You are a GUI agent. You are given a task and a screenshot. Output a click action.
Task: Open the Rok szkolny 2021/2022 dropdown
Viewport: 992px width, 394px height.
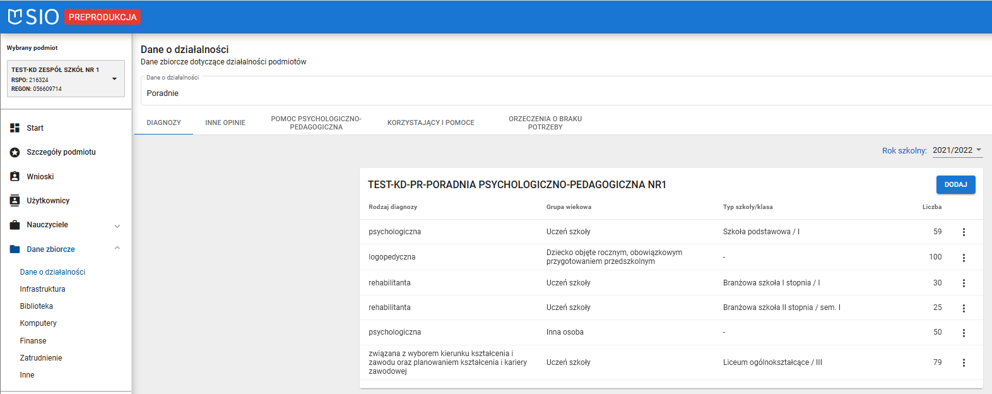pyautogui.click(x=957, y=150)
